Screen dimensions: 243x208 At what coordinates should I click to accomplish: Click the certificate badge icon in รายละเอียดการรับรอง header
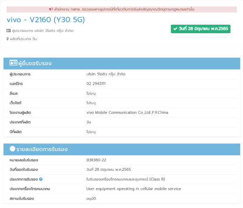point(13,149)
